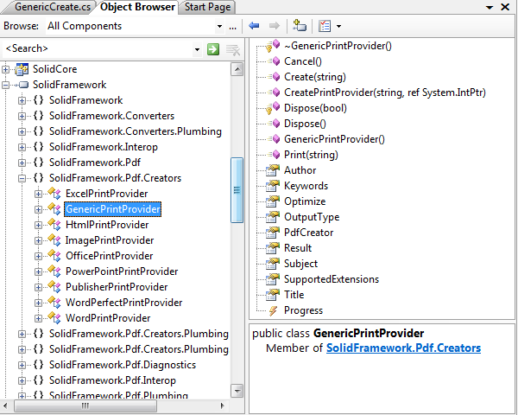The height and width of the screenshot is (415, 518).
Task: Expand the PowerPointPrintProvider class node
Action: (38, 271)
